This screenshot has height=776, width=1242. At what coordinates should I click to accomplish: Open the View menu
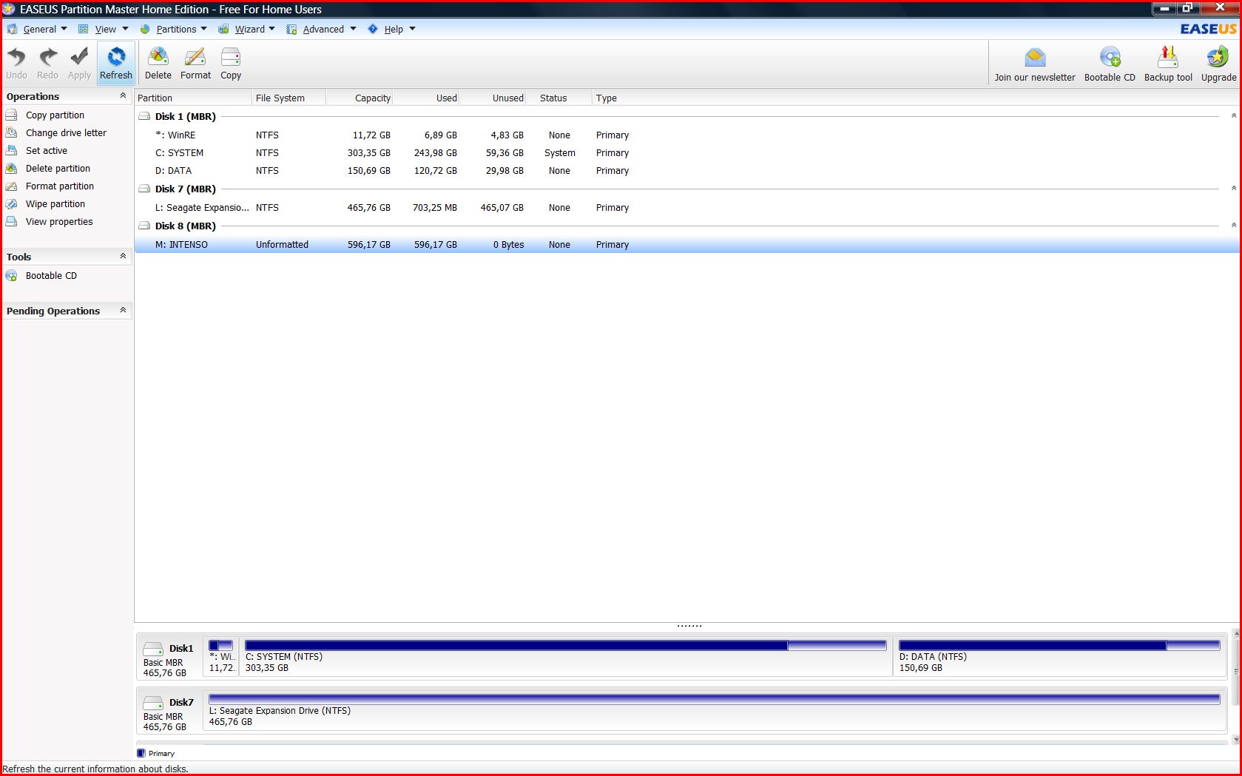104,29
